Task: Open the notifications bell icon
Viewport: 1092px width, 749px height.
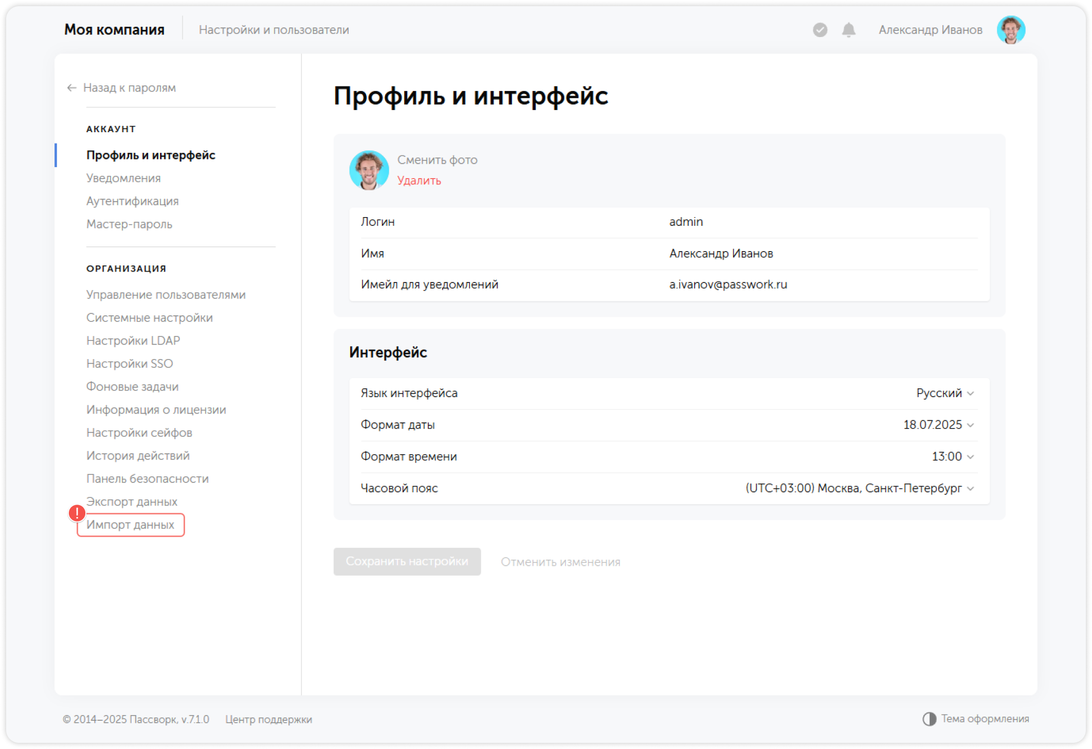Action: click(848, 30)
